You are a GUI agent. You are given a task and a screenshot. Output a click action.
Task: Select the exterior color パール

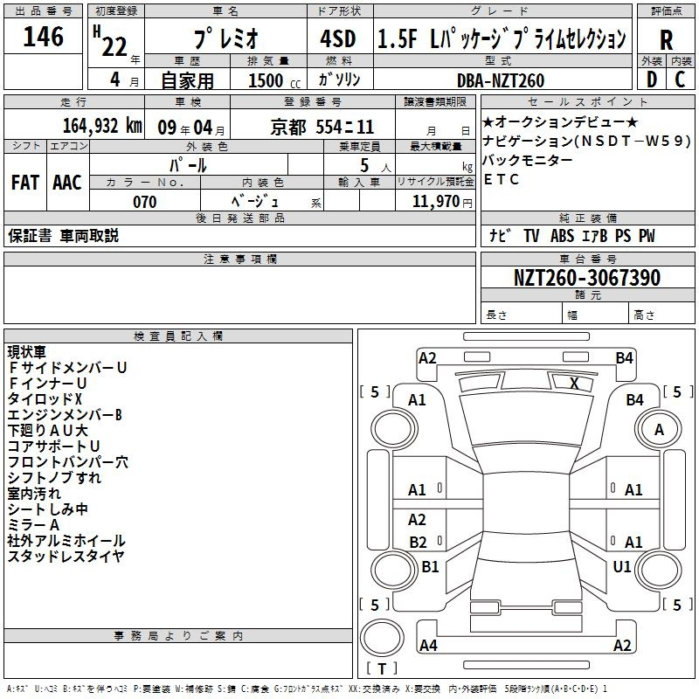click(x=188, y=165)
